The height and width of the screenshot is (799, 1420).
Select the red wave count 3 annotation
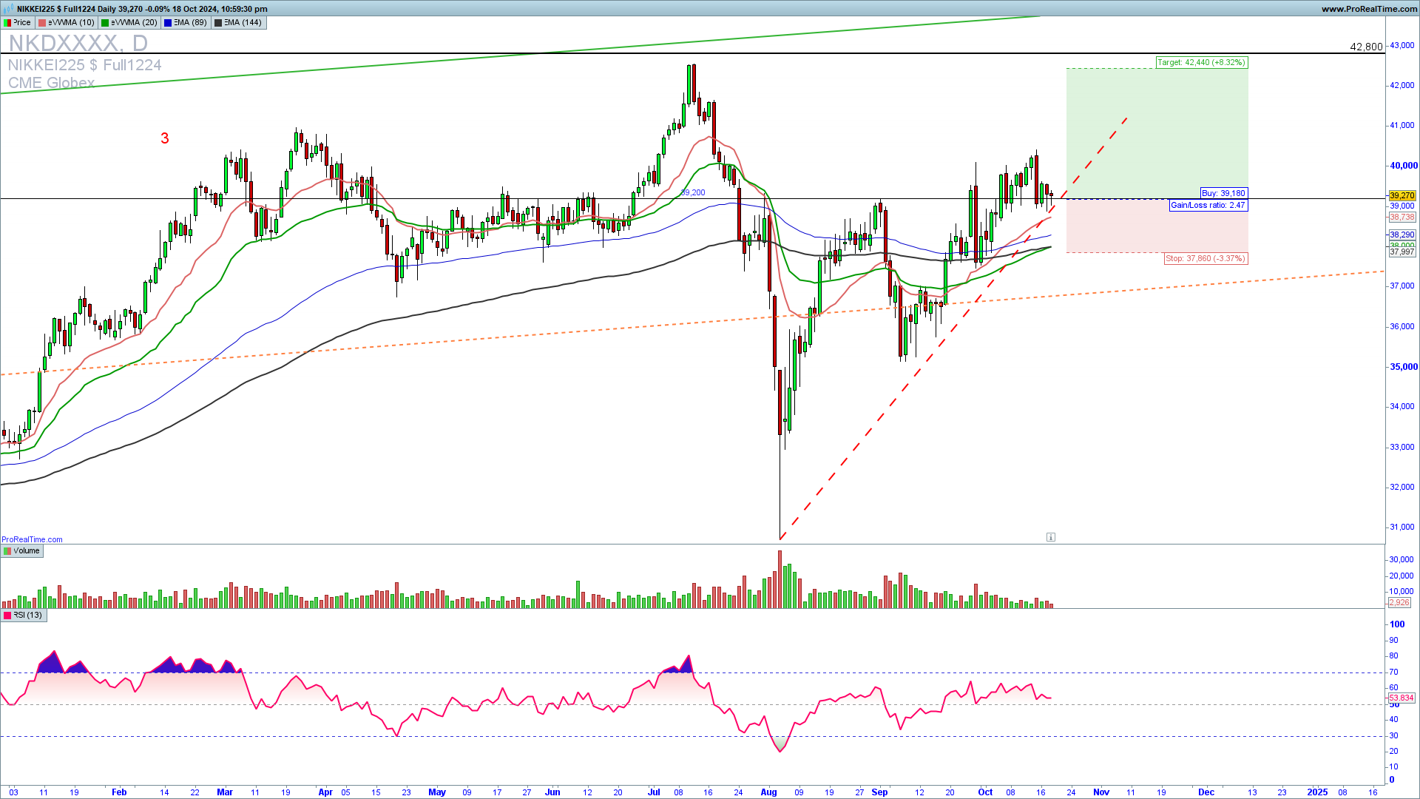pos(165,138)
